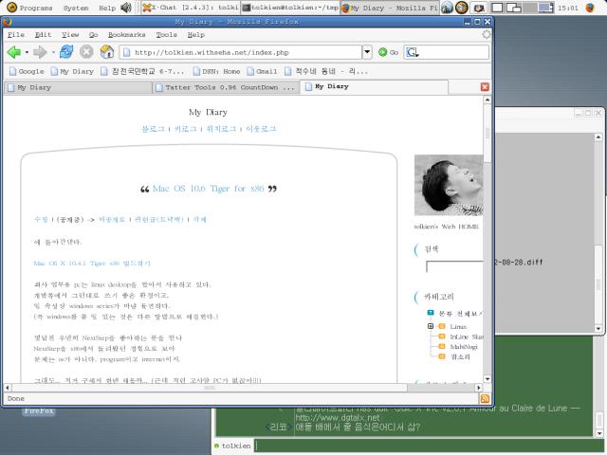Open the System menu in top panel

pyautogui.click(x=76, y=8)
